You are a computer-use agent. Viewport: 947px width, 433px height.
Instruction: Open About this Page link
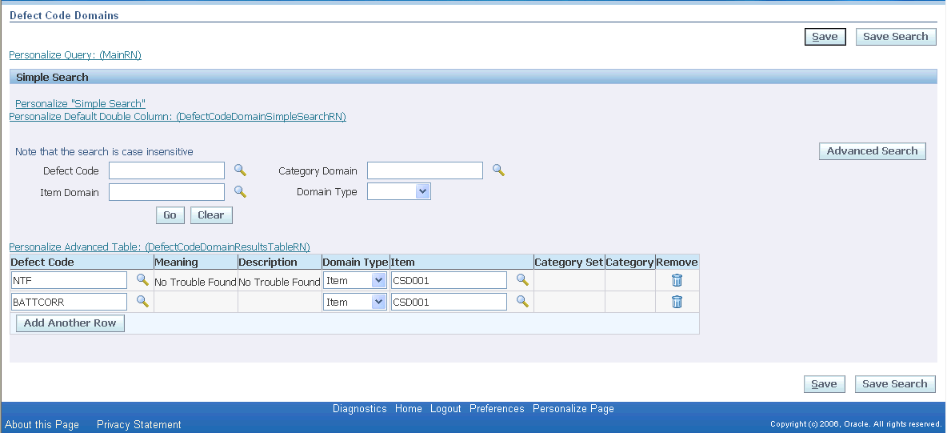pos(42,424)
